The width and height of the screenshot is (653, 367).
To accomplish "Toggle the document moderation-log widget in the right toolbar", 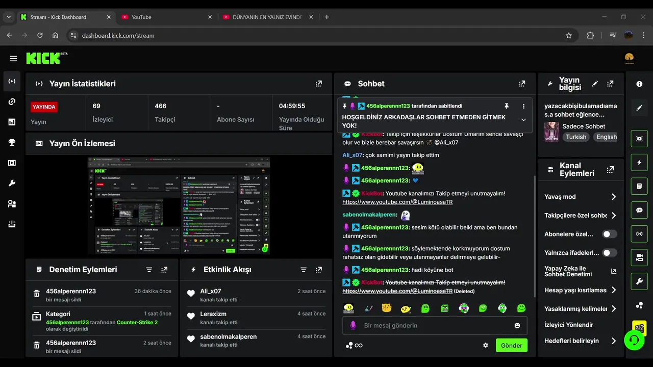I will coord(639,187).
